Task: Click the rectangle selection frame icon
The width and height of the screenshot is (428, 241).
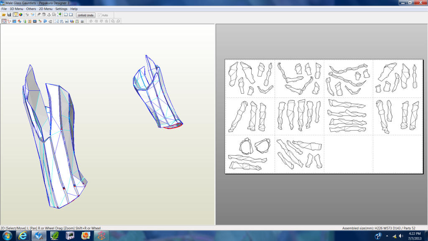Action: pyautogui.click(x=56, y=21)
